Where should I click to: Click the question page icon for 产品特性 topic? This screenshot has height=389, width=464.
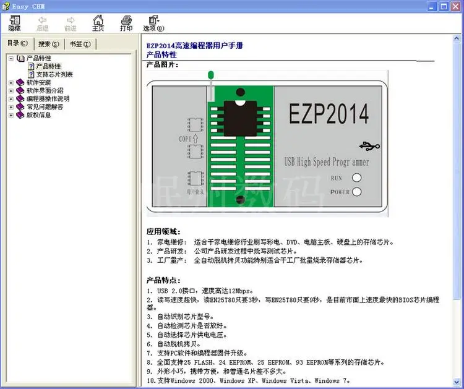(31, 66)
